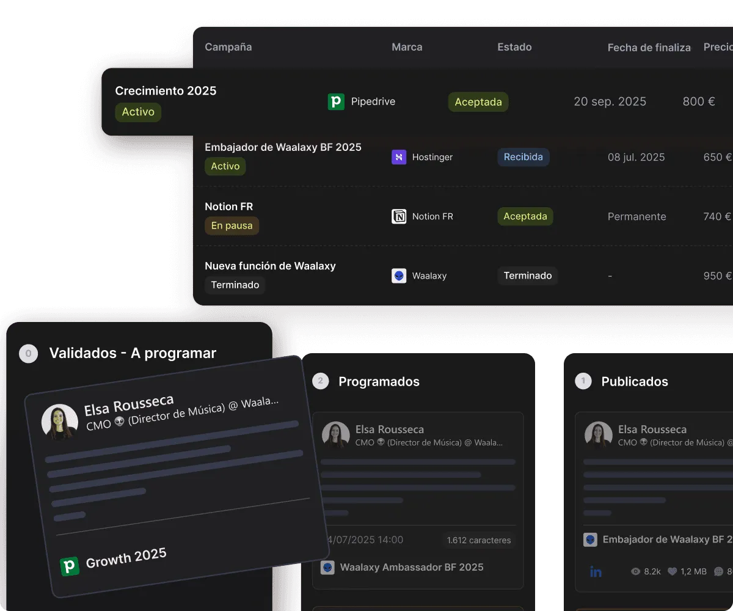This screenshot has height=611, width=733.
Task: Click the Notion logo in Marca column
Action: [399, 216]
